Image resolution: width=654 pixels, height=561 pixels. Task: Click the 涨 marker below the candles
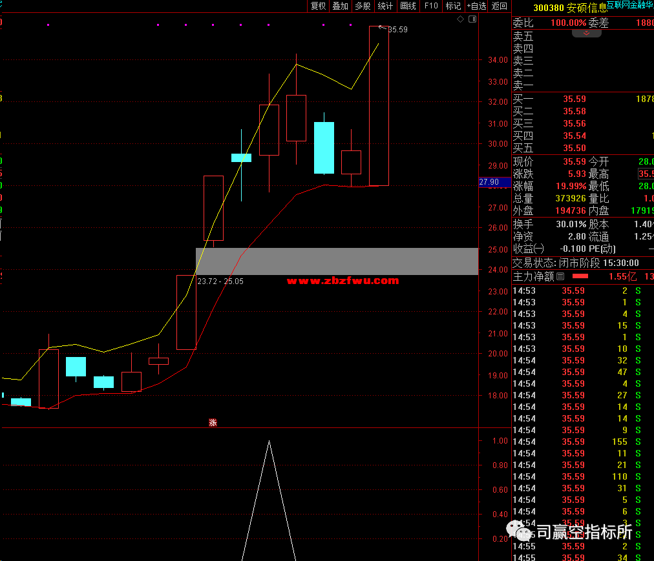(213, 423)
